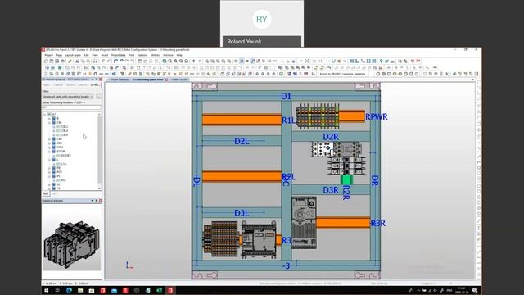This screenshot has width=524, height=295.
Task: Open Excel from taskbar
Action: [x=160, y=290]
